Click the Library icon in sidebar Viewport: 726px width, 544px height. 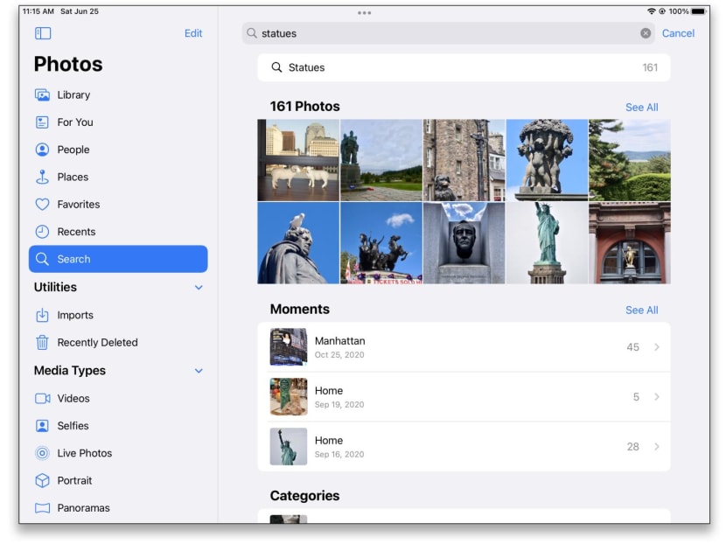tap(42, 95)
